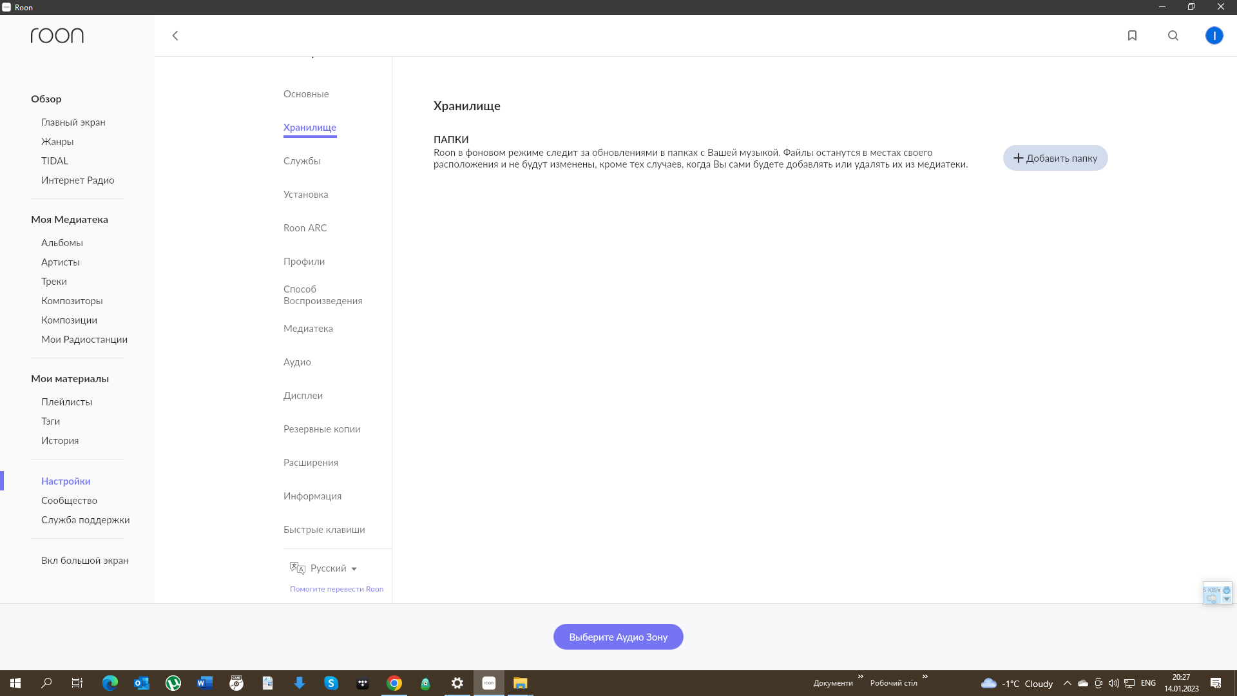The width and height of the screenshot is (1237, 696).
Task: Expand the Документи taskbar toolbar chevron
Action: (x=860, y=677)
